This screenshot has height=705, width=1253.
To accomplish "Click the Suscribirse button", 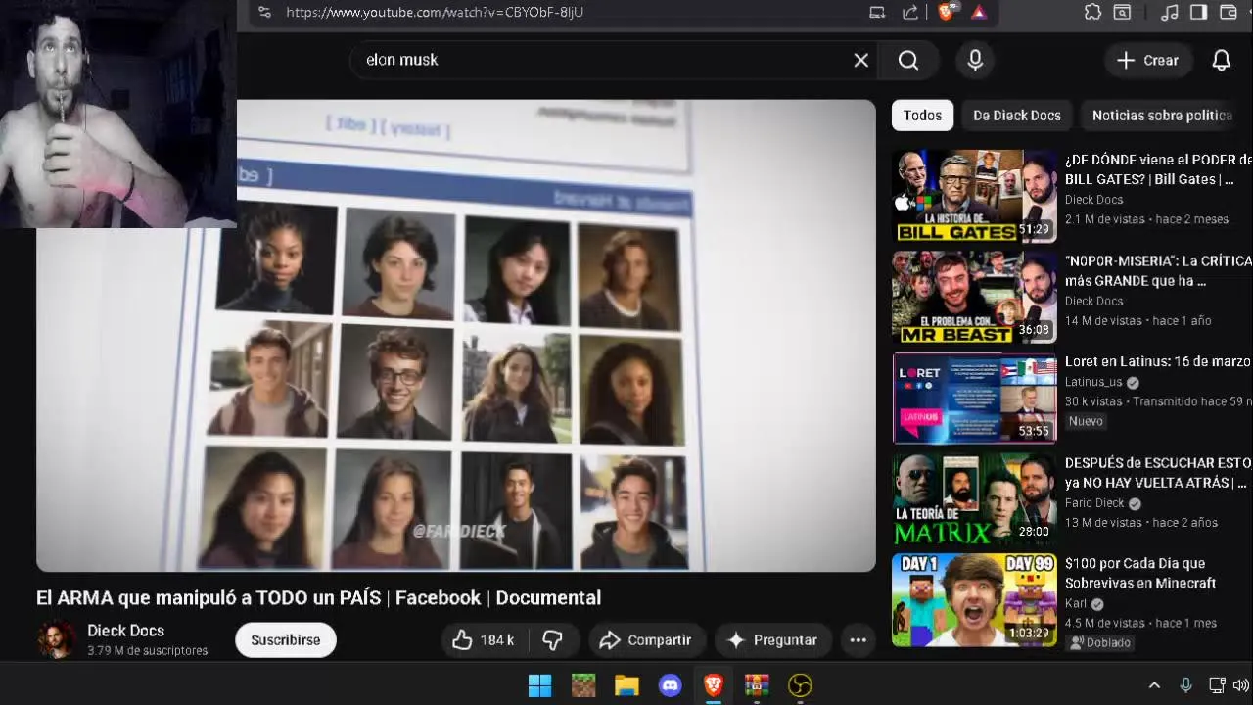I will pos(285,640).
